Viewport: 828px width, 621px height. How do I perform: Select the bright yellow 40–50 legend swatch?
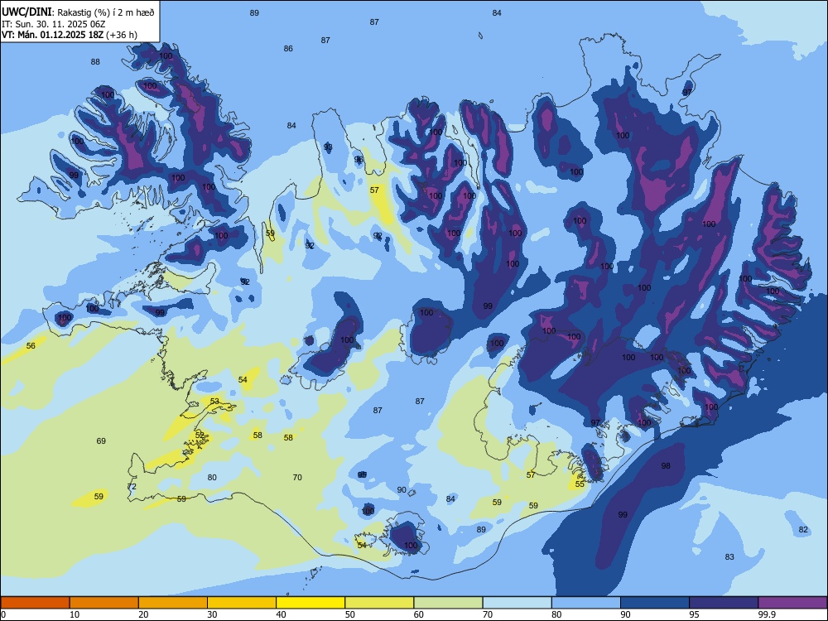(310, 603)
